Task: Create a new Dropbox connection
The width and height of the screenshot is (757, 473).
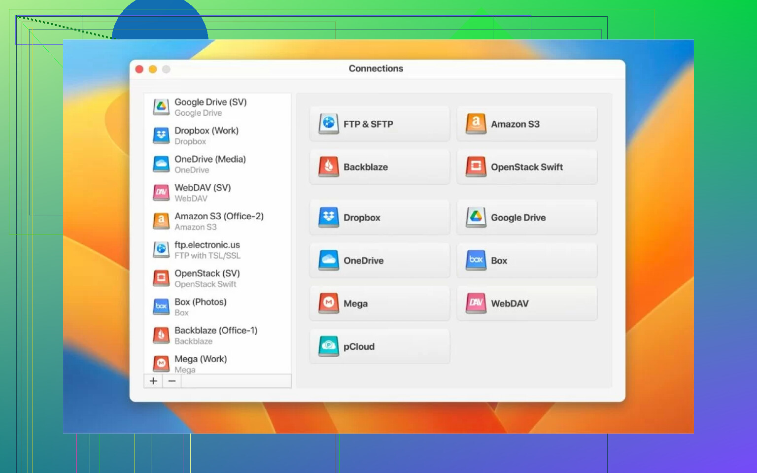Action: [x=379, y=217]
